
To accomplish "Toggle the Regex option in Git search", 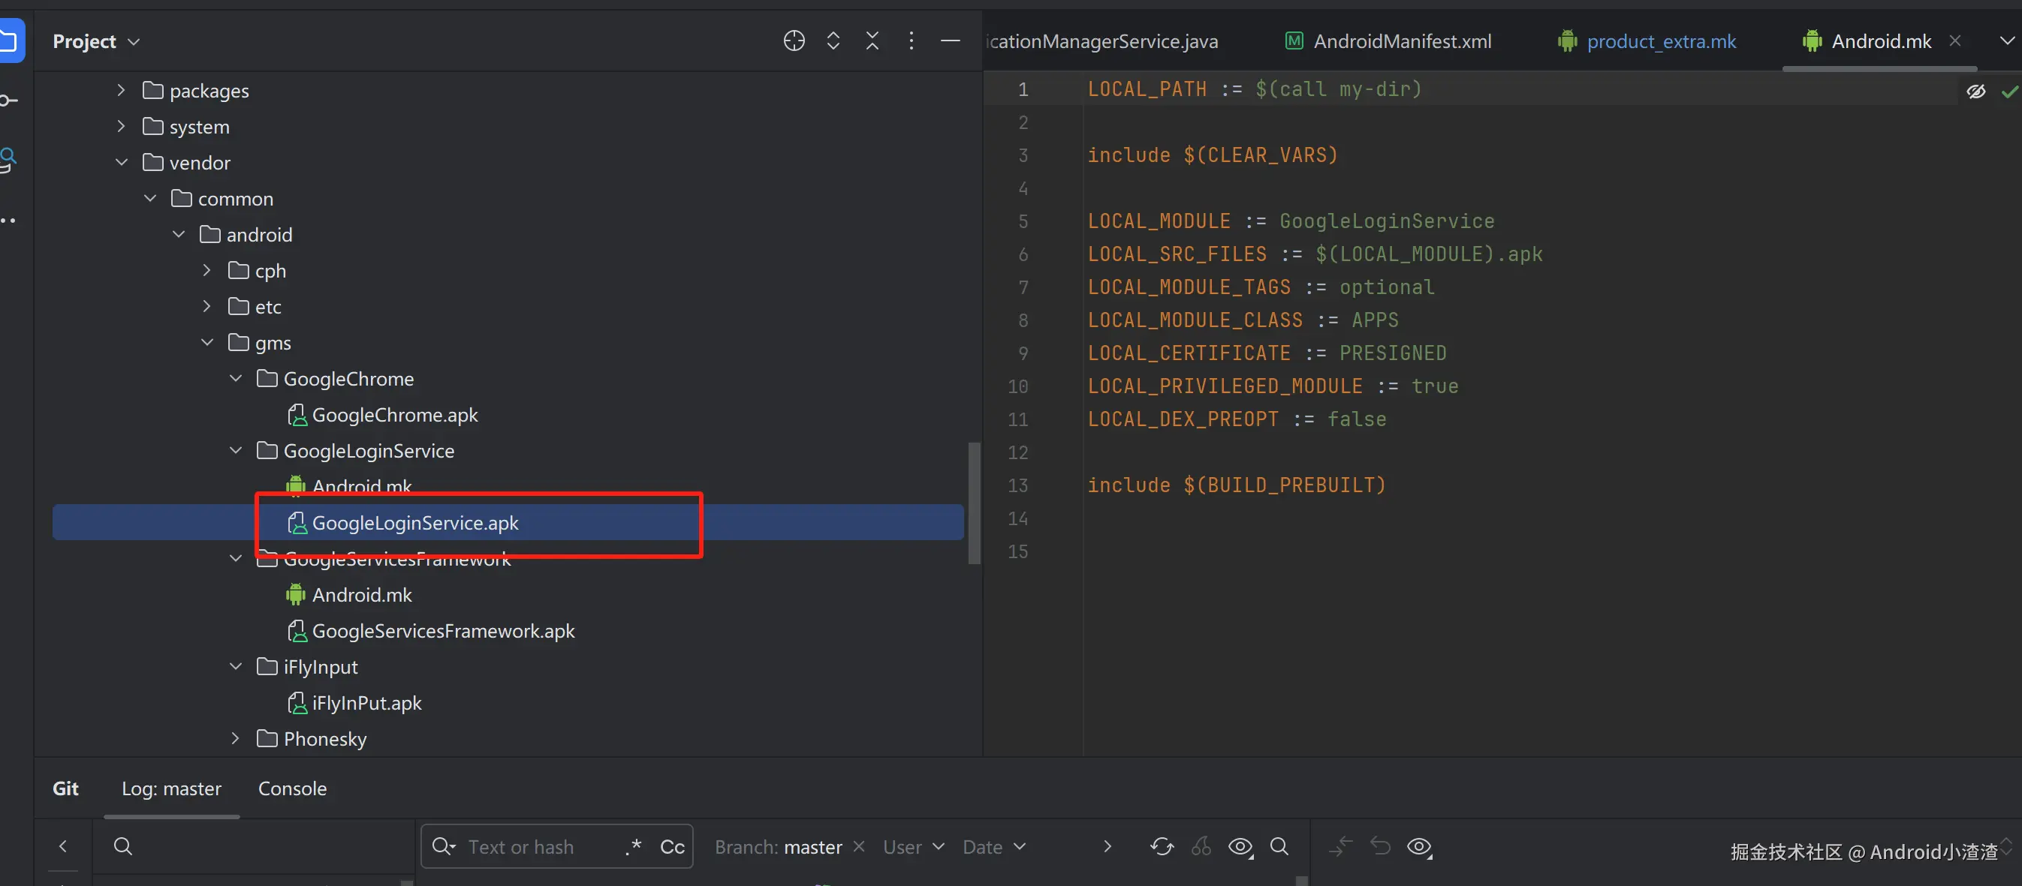I will pyautogui.click(x=634, y=847).
